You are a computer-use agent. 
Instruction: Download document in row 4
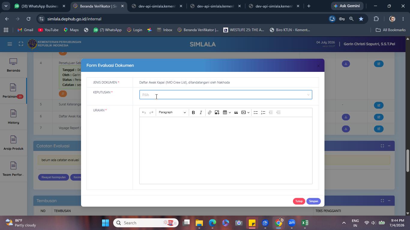tap(346, 64)
